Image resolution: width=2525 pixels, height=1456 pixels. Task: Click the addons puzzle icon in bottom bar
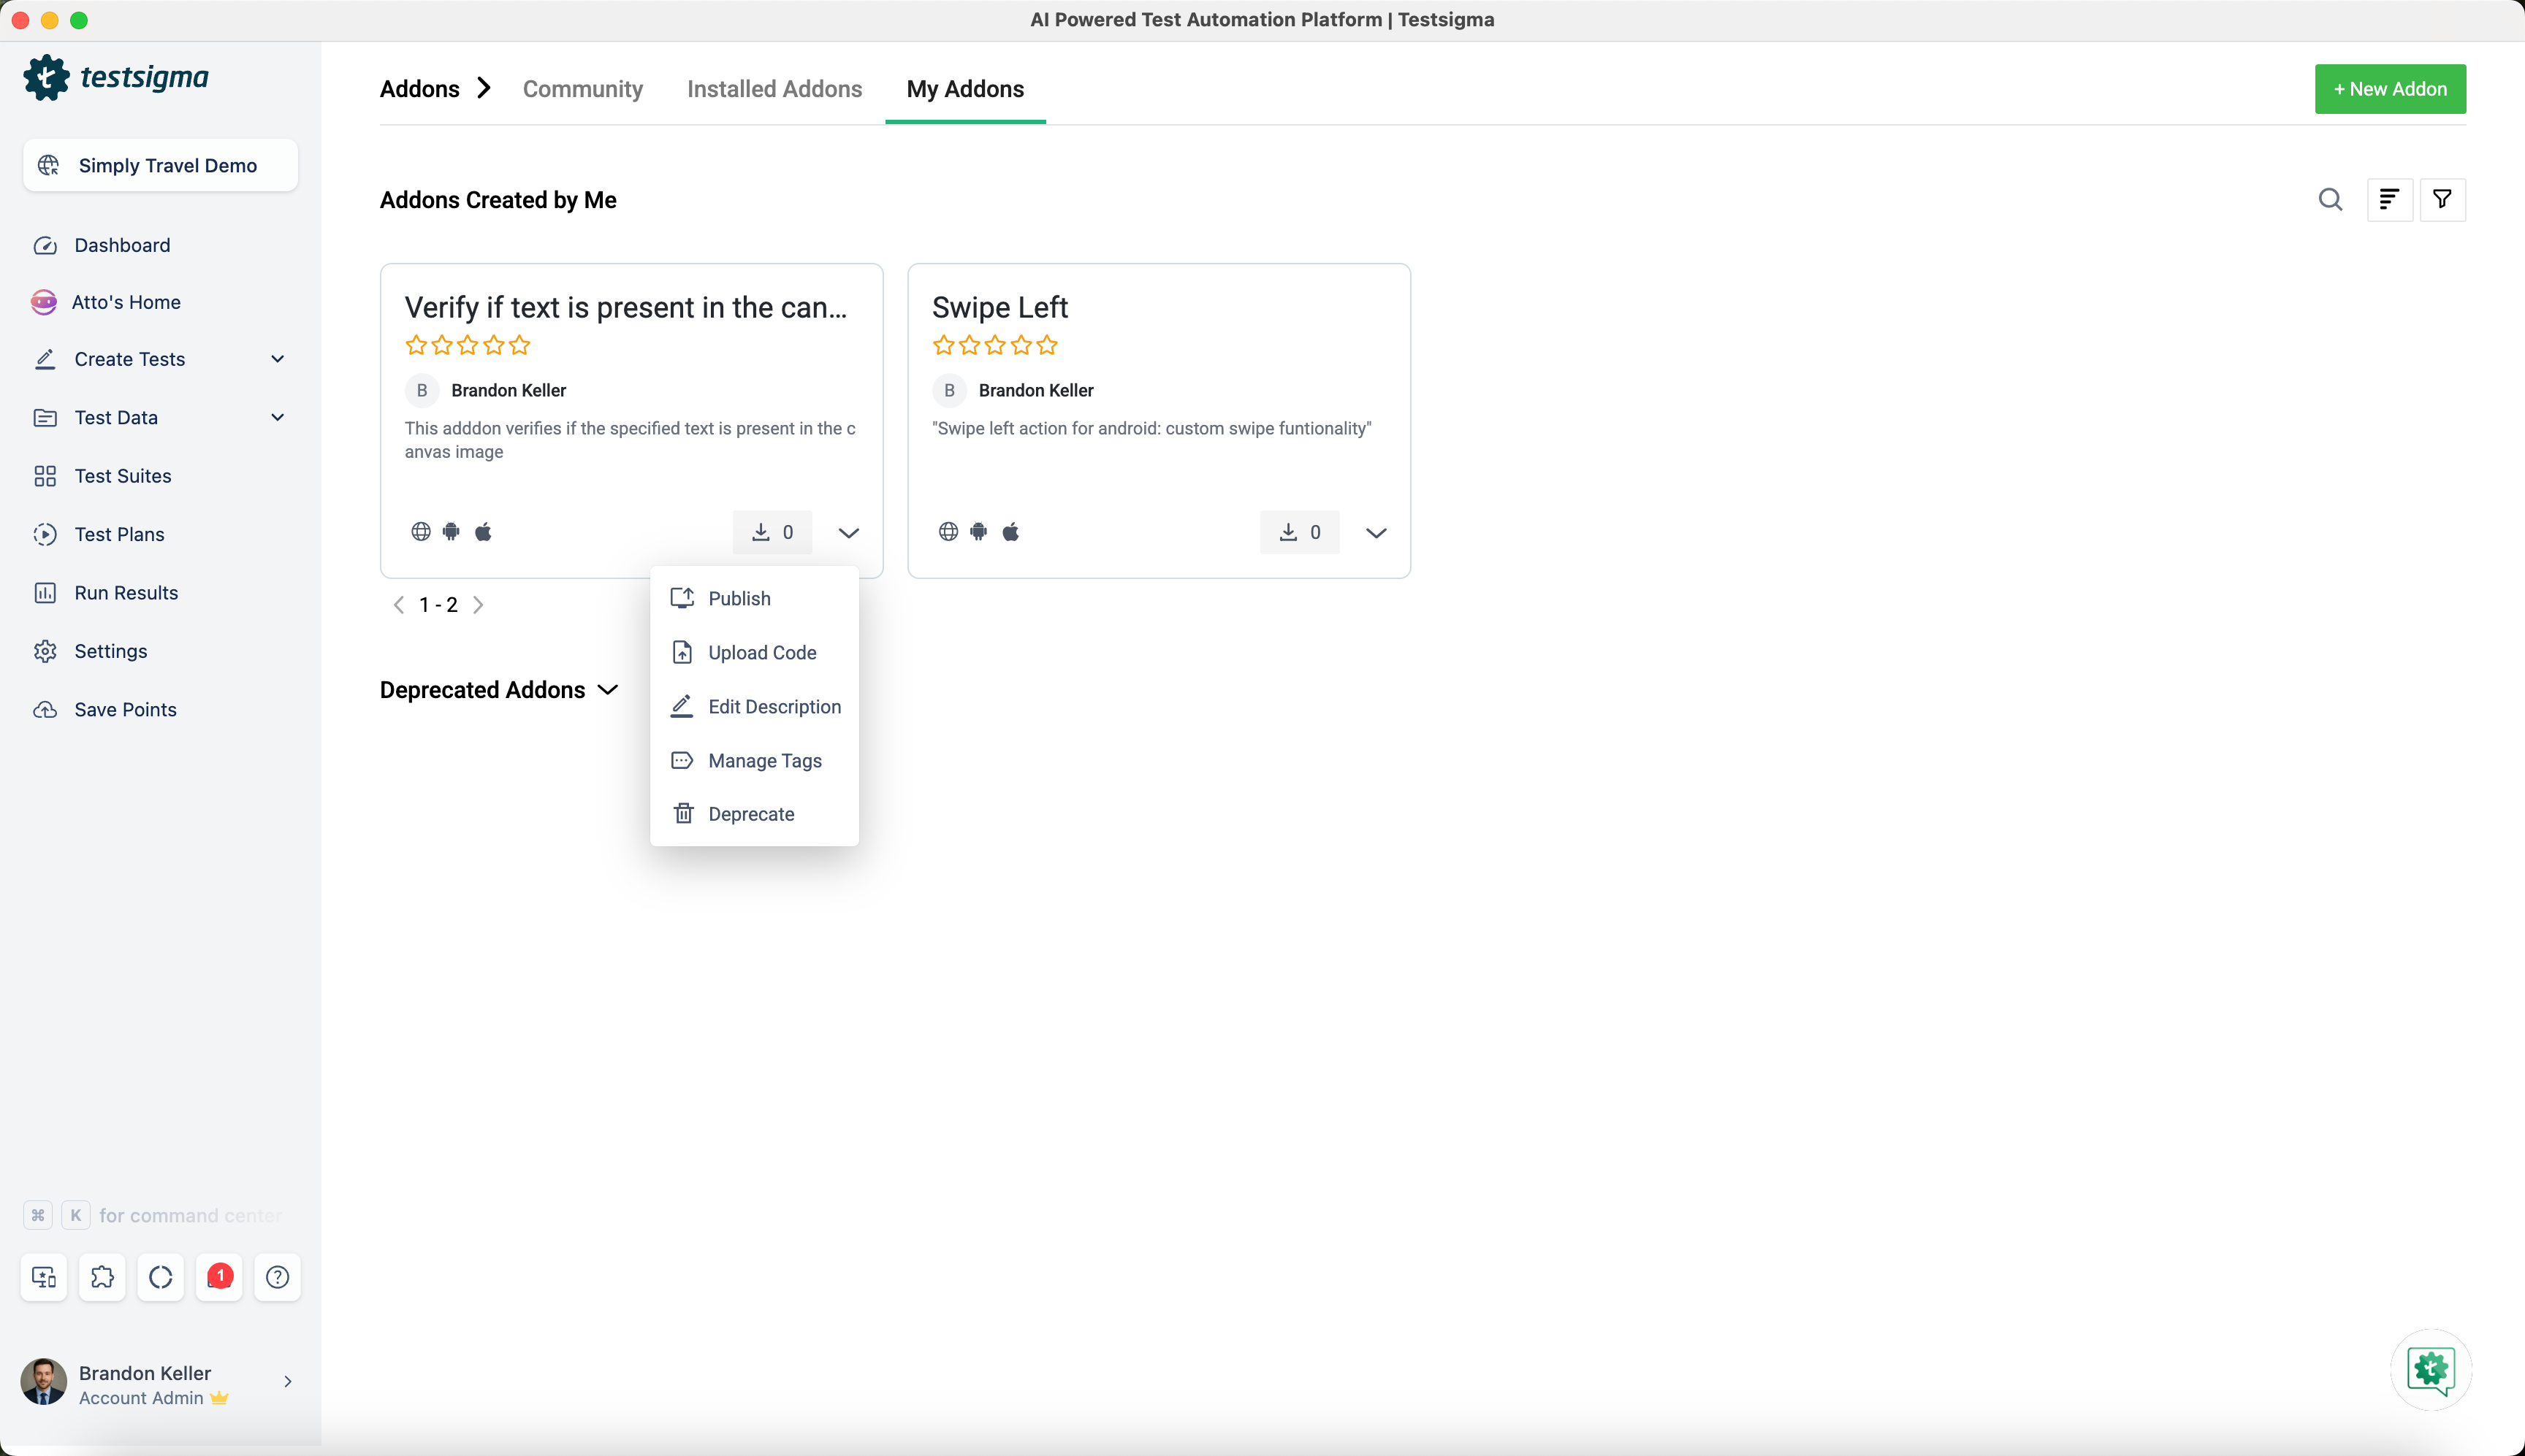click(102, 1277)
